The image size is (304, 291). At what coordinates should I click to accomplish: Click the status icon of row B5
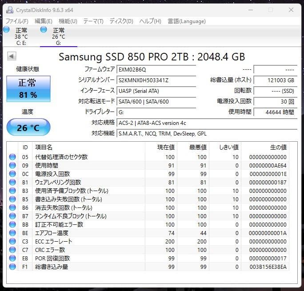click(x=12, y=199)
